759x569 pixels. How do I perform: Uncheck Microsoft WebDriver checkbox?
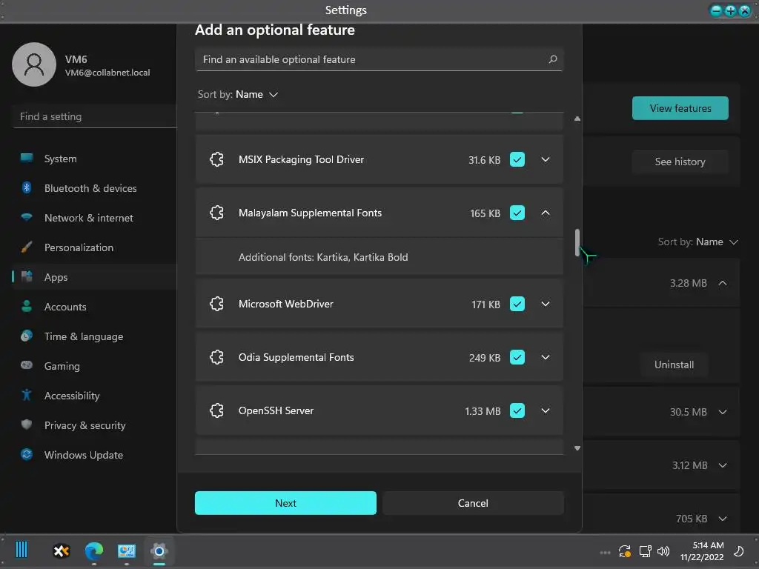(517, 304)
